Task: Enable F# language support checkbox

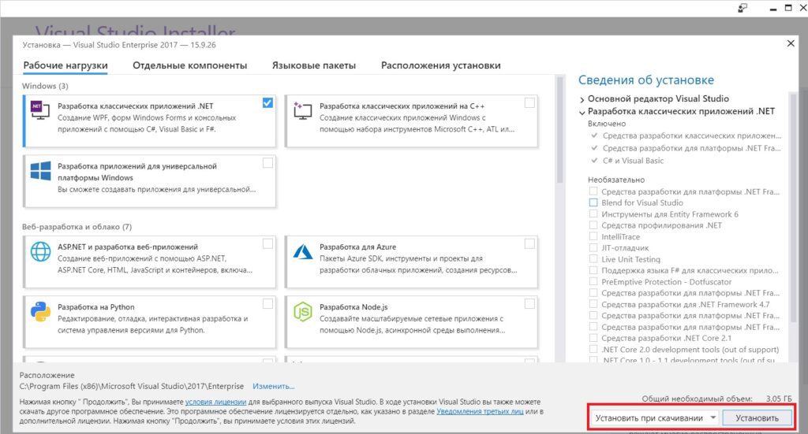Action: click(x=593, y=270)
